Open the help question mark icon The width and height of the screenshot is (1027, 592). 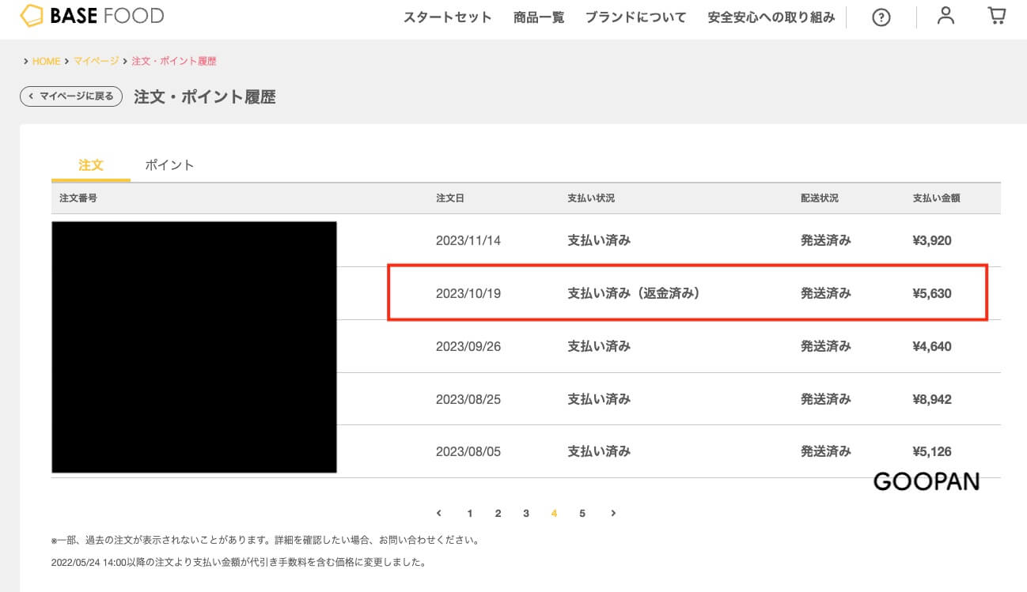(x=881, y=17)
